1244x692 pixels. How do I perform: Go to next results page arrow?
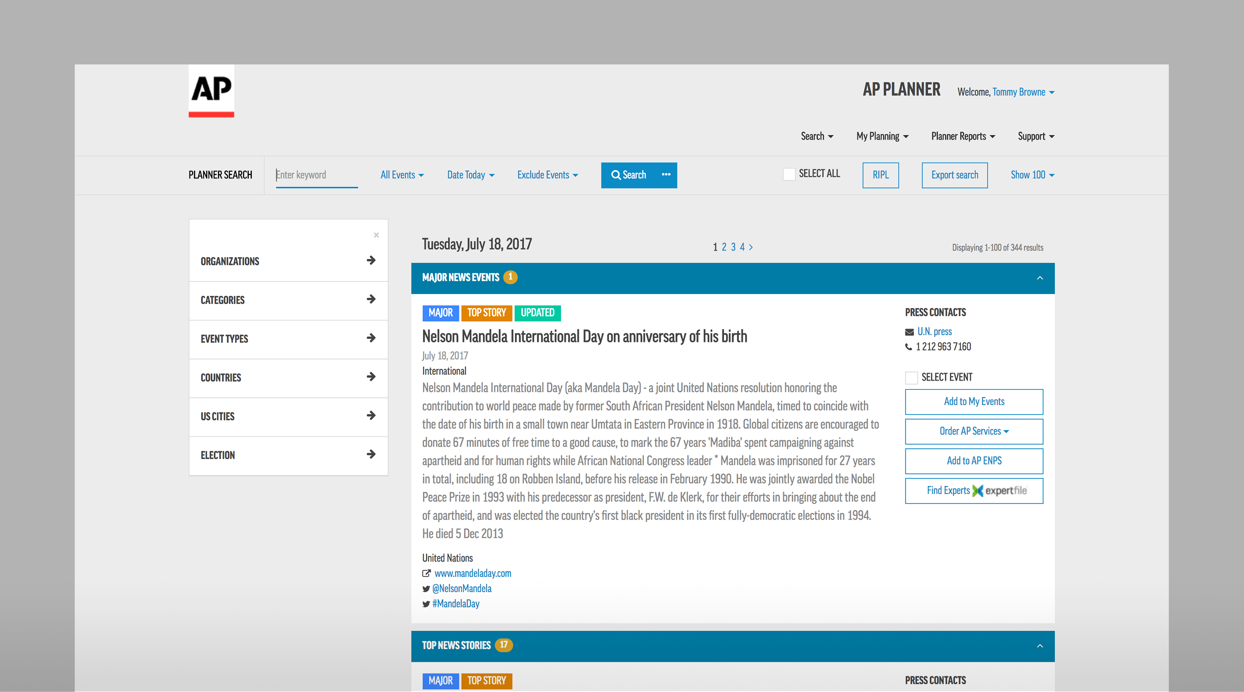pos(751,247)
